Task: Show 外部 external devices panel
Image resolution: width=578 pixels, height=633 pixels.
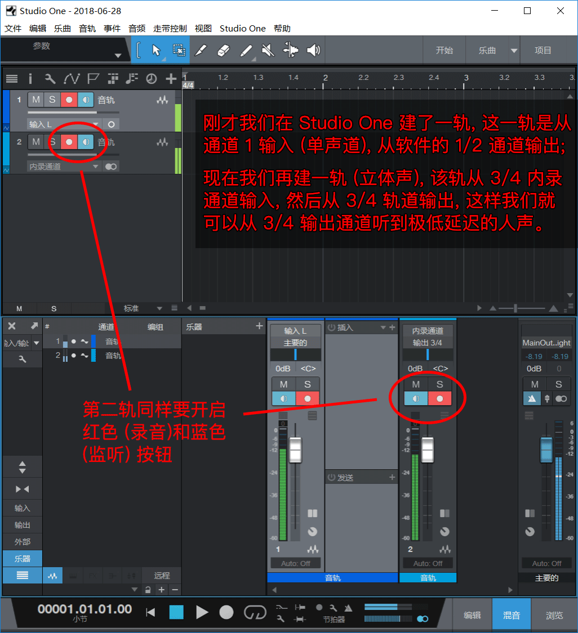Action: click(22, 542)
